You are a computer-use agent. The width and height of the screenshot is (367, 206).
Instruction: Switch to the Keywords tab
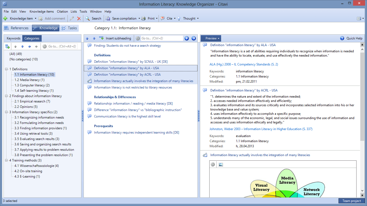pyautogui.click(x=13, y=38)
